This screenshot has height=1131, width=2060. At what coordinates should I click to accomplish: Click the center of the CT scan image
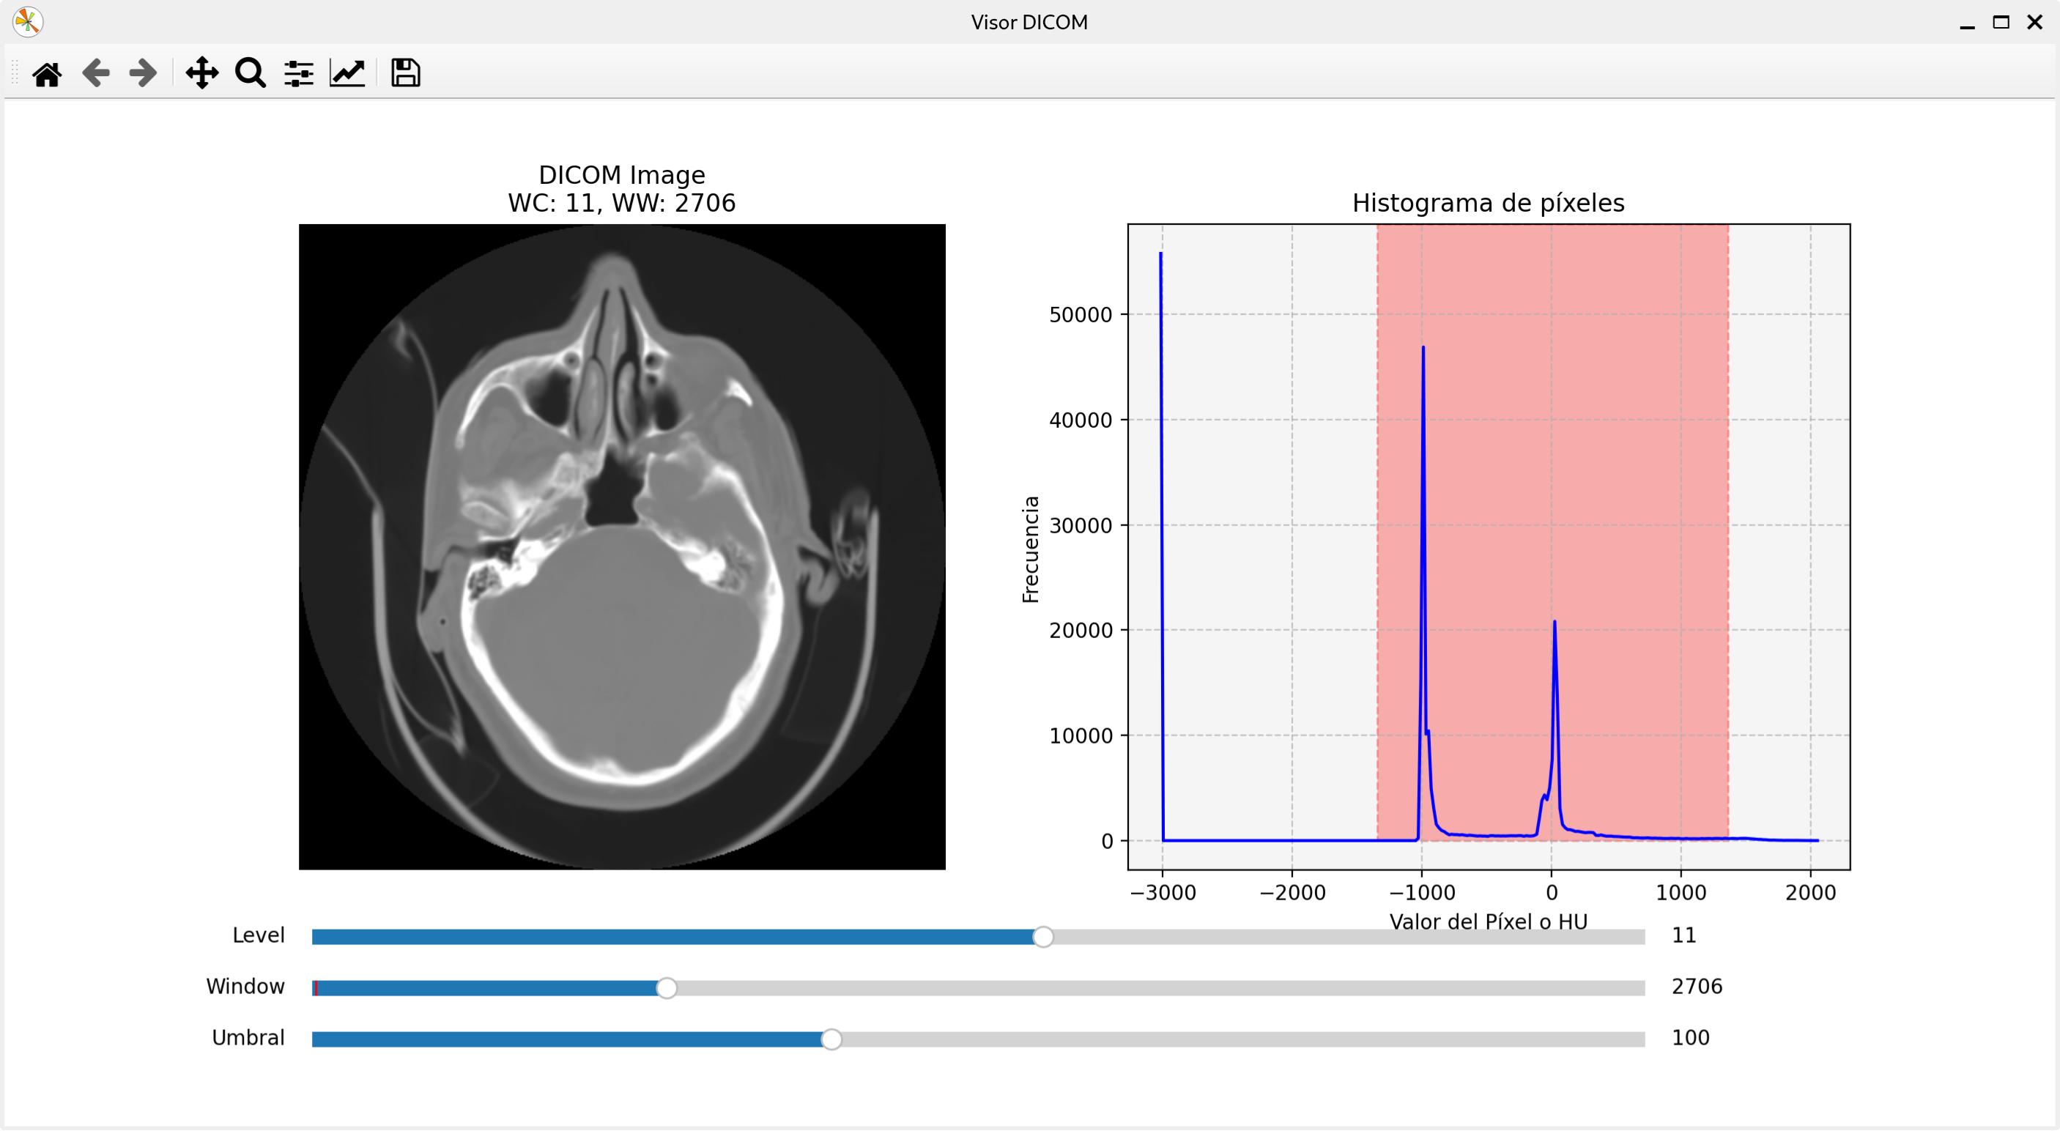[x=622, y=547]
